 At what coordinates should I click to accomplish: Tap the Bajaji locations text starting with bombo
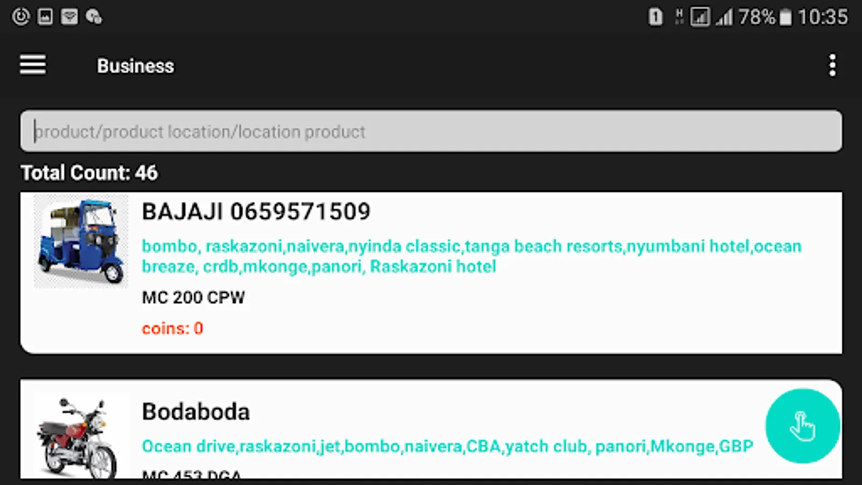coord(471,256)
